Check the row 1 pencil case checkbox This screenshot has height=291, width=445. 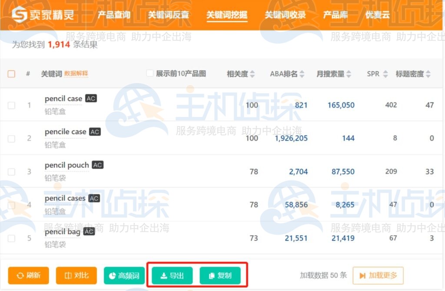(12, 105)
